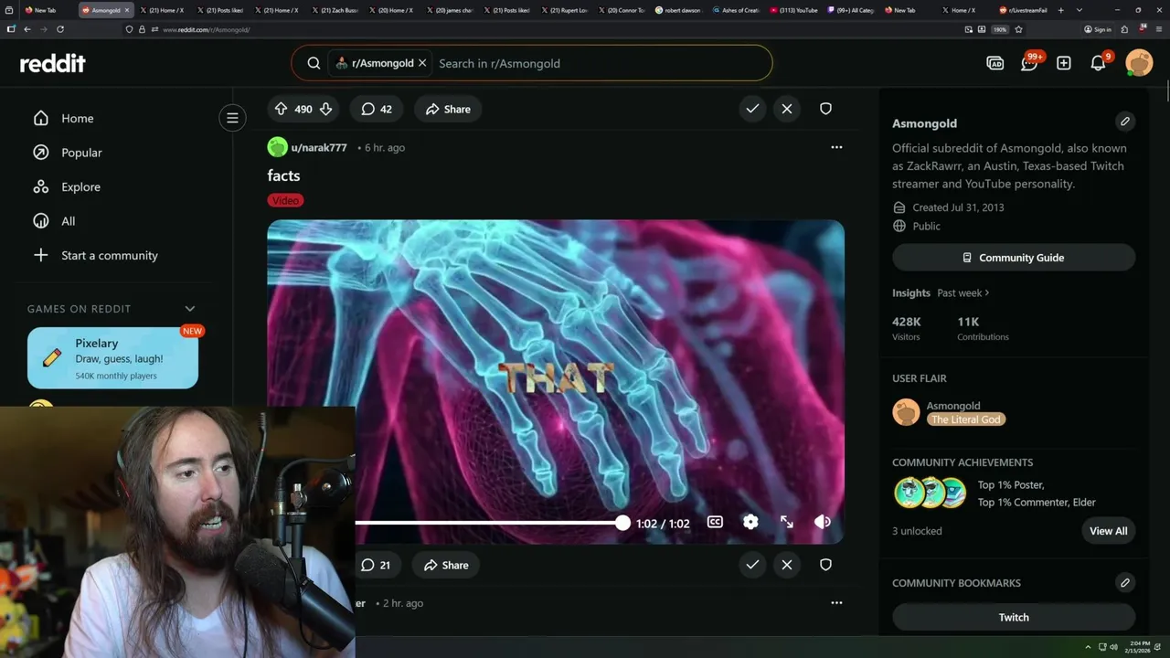1170x658 pixels.
Task: Switch to the YouTube browser tab
Action: [x=795, y=10]
